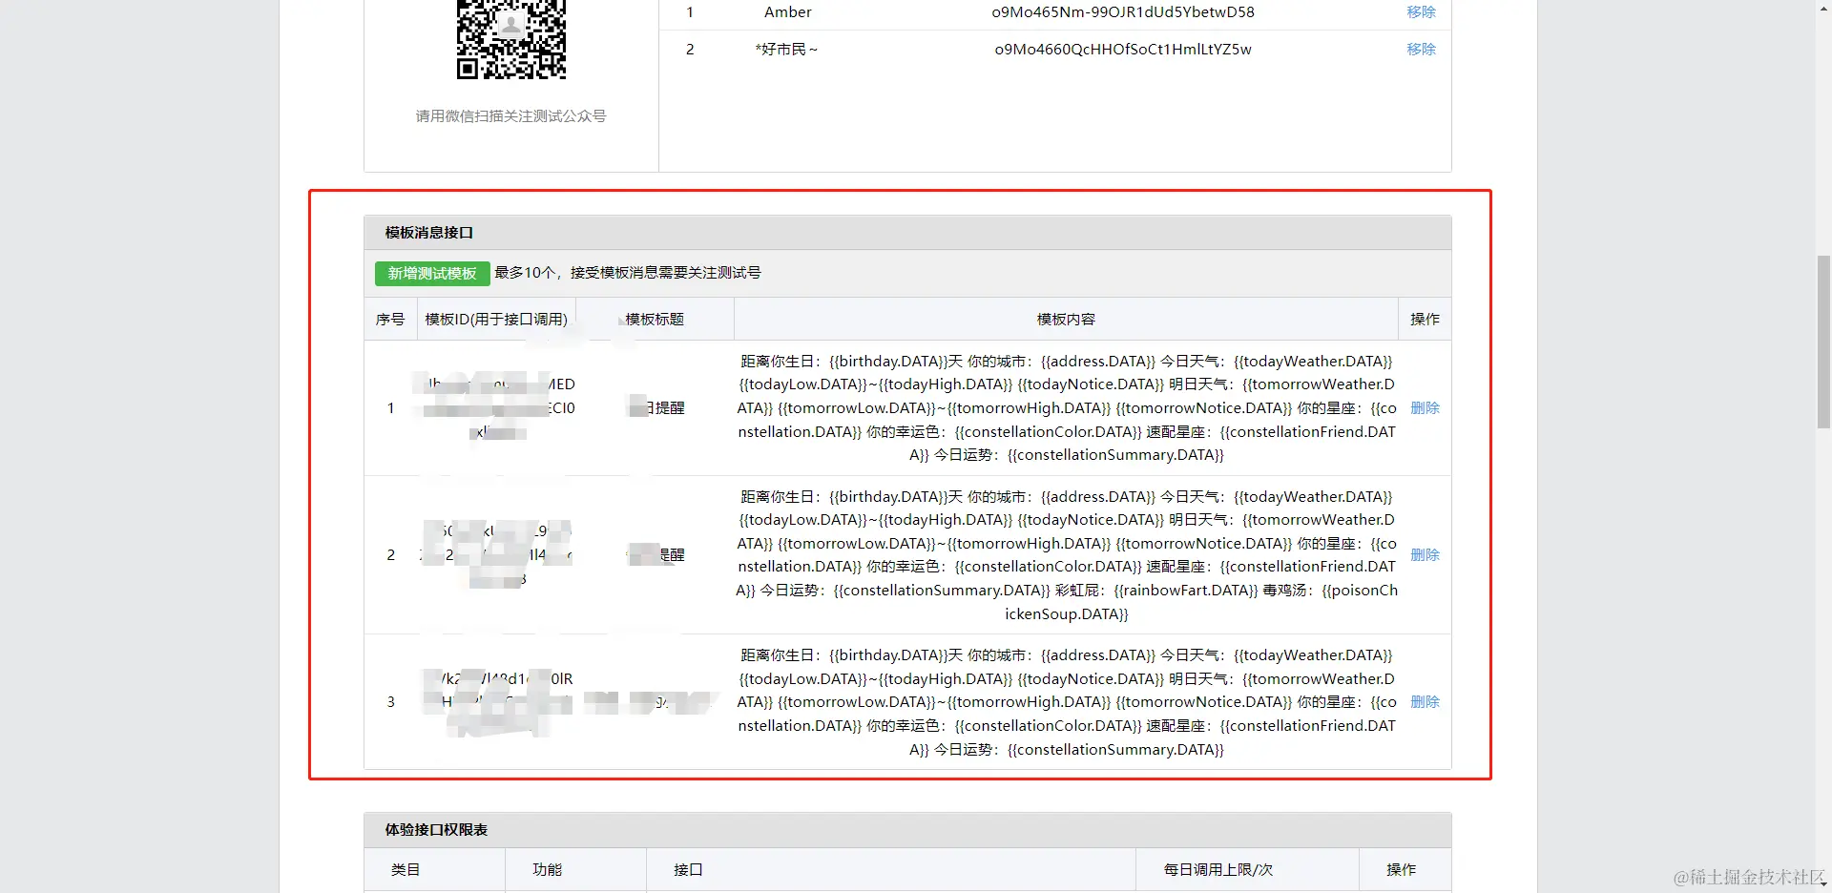Image resolution: width=1832 pixels, height=893 pixels.
Task: Click the 接口 column header
Action: (687, 869)
